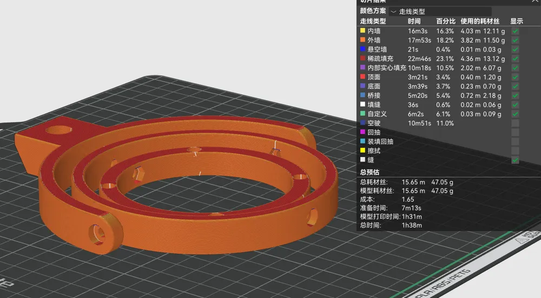
Task: Click the dark blue 空驶 swatch
Action: pyautogui.click(x=362, y=123)
